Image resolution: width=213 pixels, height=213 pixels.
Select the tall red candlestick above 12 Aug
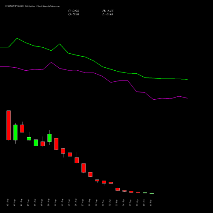9,125
